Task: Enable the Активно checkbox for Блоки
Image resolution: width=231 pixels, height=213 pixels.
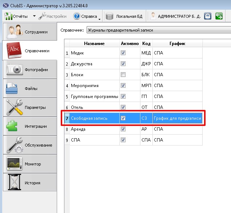Action: (x=123, y=75)
